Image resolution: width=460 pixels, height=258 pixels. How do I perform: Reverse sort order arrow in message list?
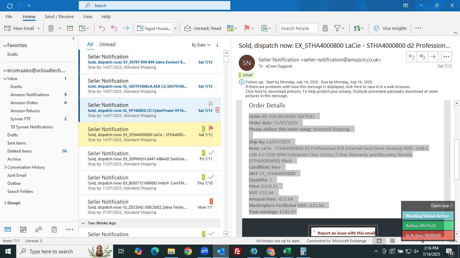217,45
